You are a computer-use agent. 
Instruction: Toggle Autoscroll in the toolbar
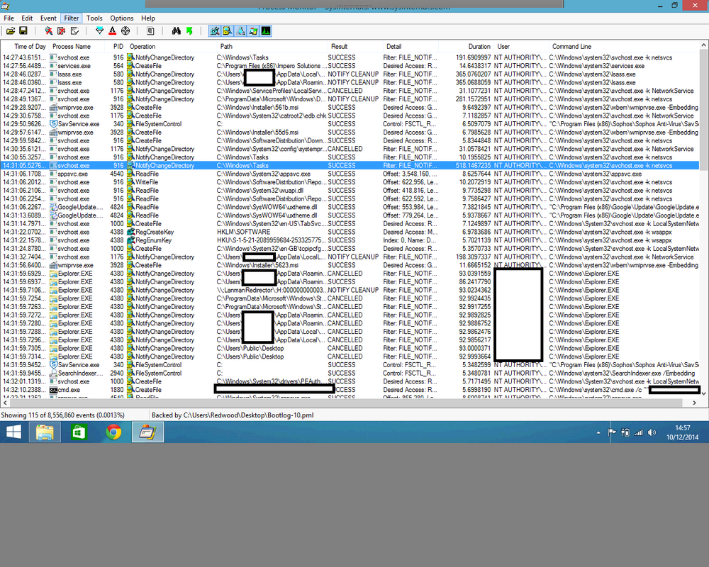point(62,30)
